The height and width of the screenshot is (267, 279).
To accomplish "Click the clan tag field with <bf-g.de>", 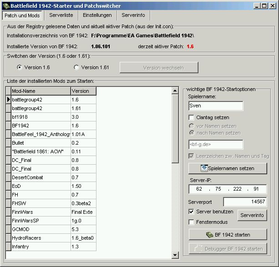I will (216, 145).
